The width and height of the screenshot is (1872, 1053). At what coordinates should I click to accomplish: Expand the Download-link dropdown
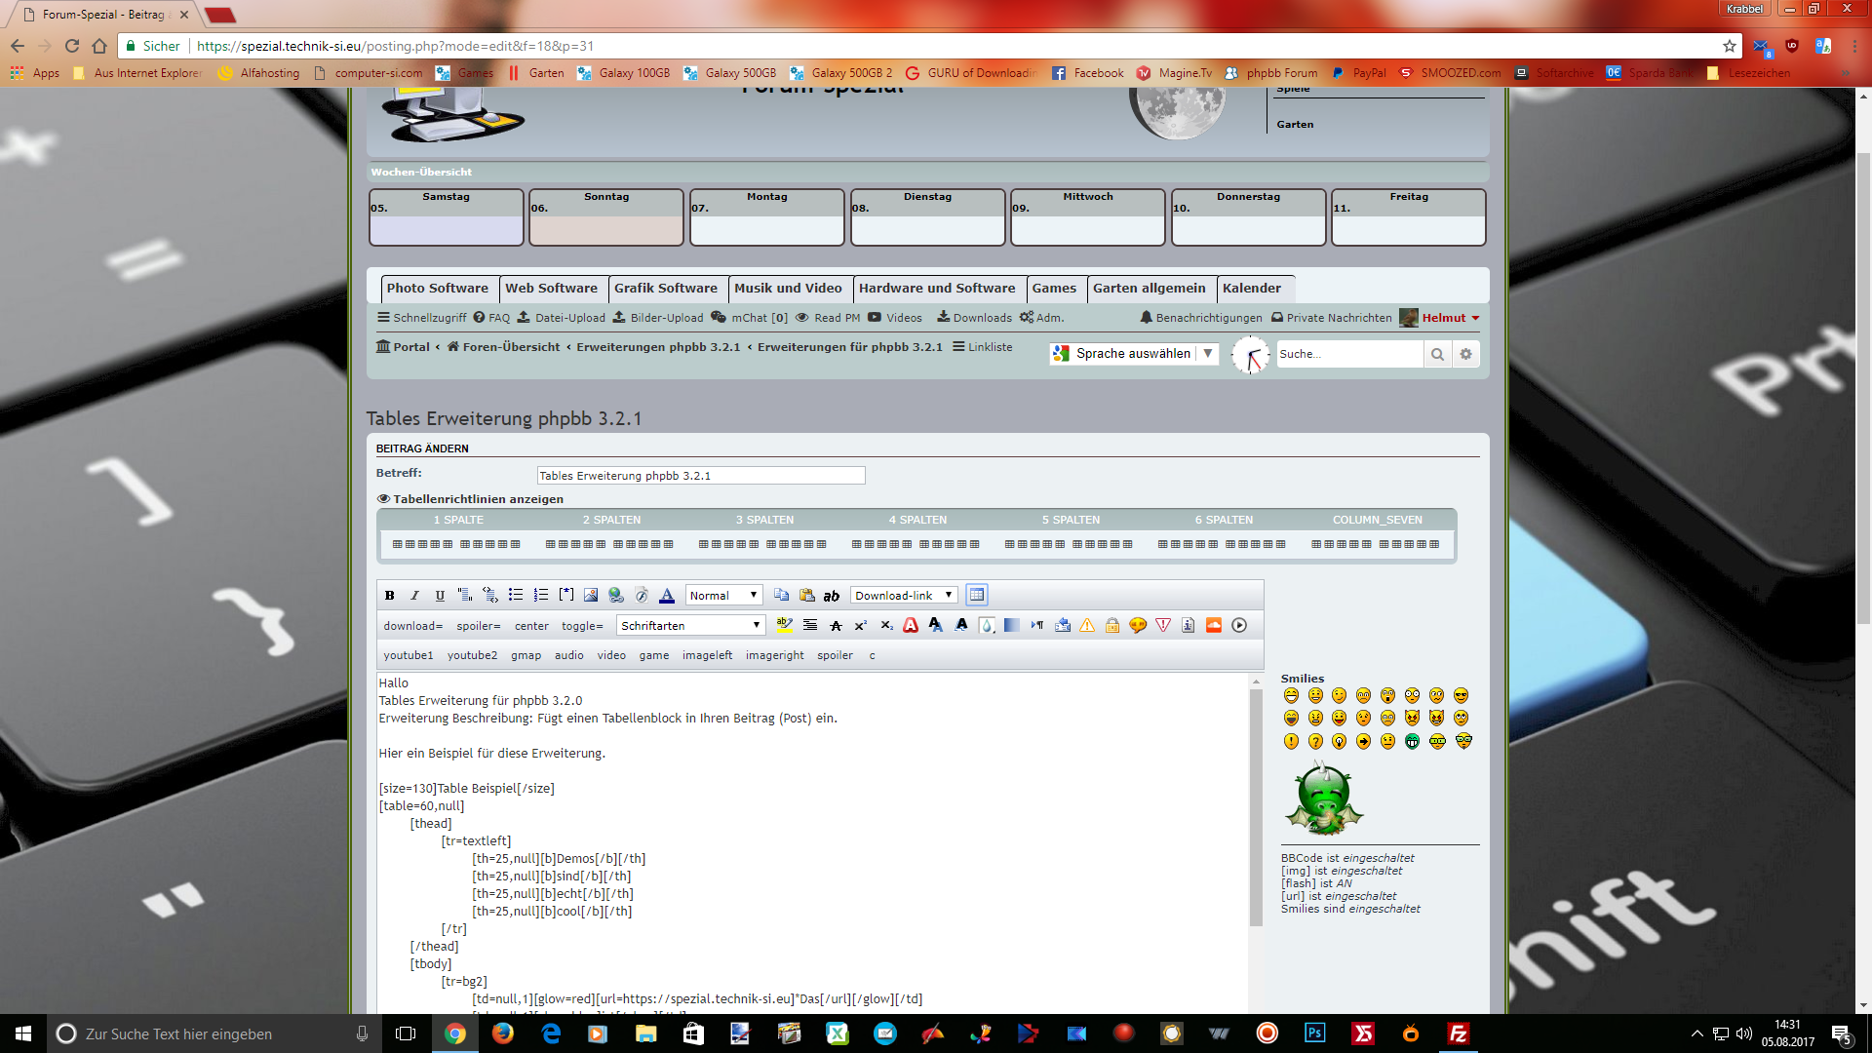(903, 596)
